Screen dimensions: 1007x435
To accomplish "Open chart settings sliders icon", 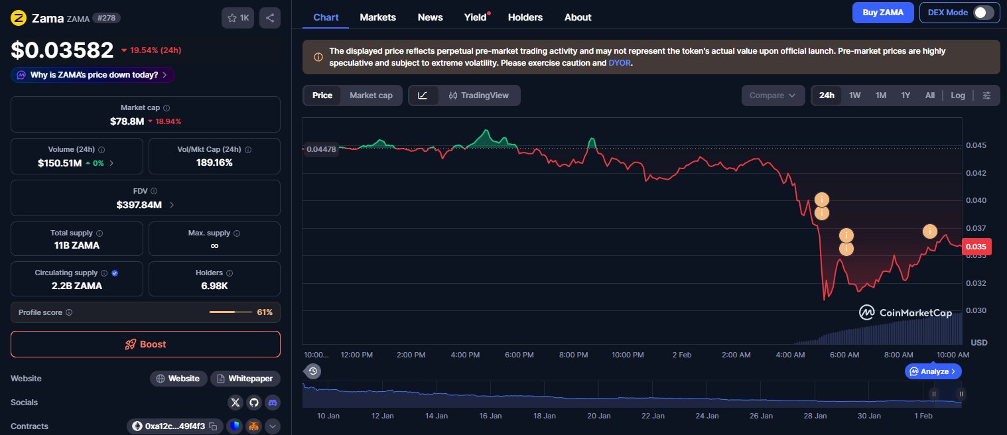I will (987, 95).
